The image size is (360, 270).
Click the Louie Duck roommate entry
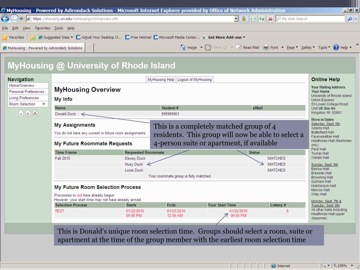(134, 171)
